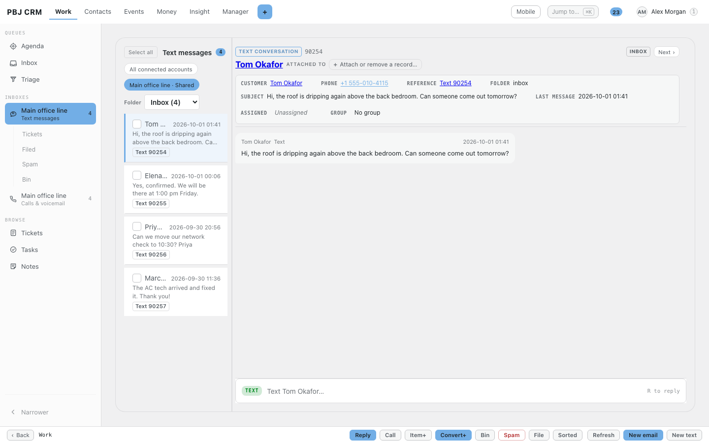This screenshot has width=709, height=443.
Task: Open the Tom Okafor heading link
Action: pyautogui.click(x=259, y=64)
